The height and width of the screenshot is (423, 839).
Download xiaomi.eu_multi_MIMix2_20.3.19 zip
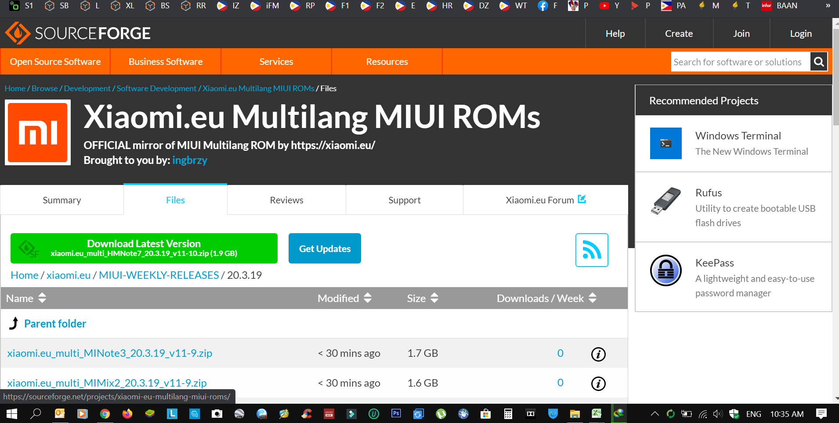coord(107,383)
